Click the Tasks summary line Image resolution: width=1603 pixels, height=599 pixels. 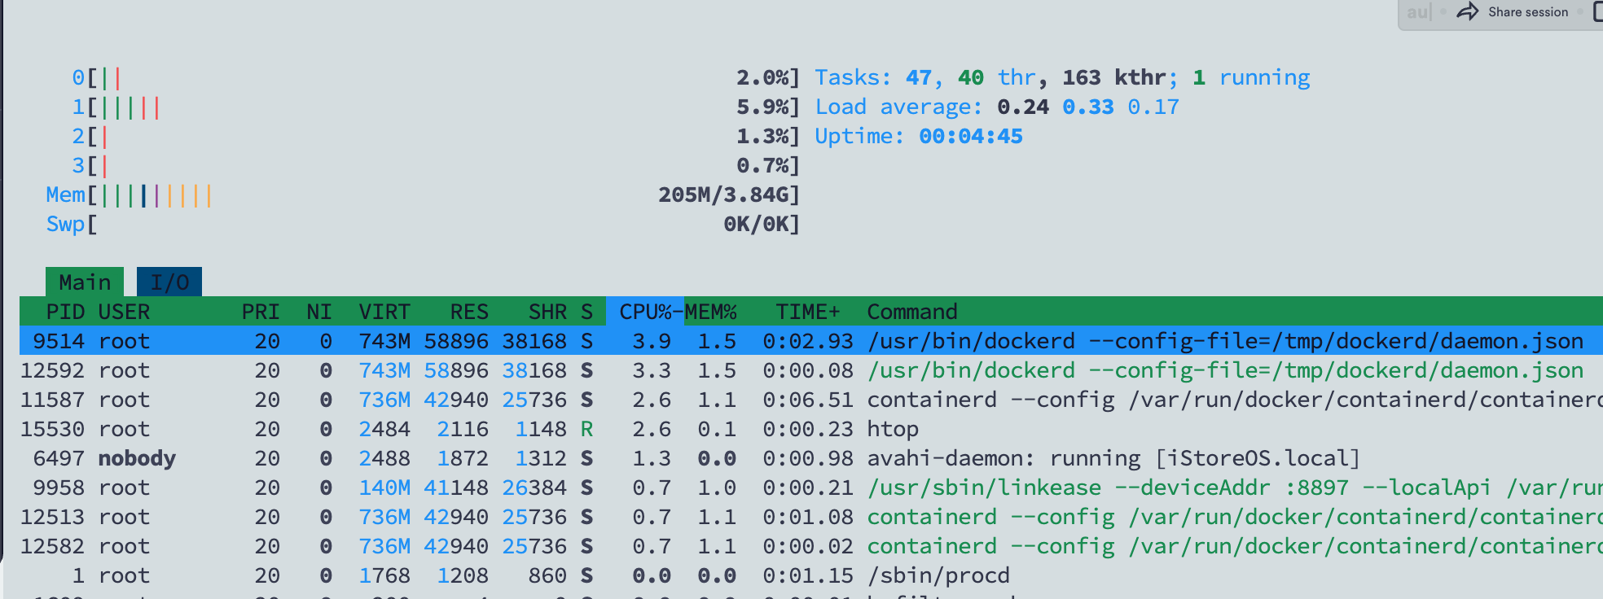(x=1062, y=77)
